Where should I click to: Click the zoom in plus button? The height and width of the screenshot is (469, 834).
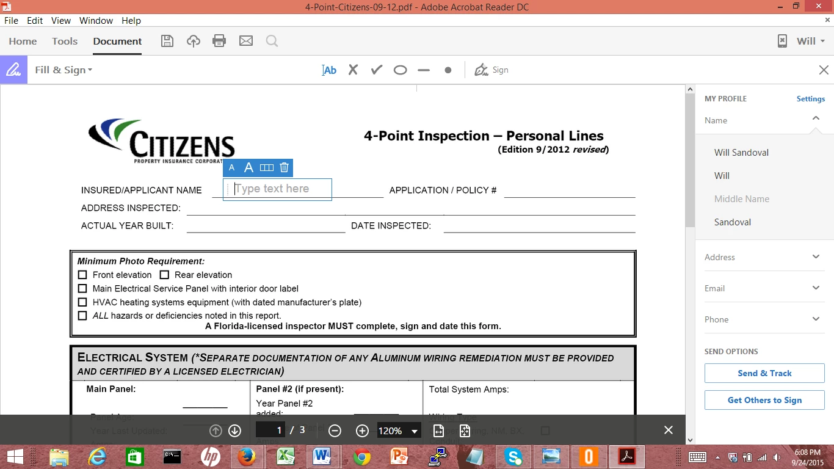362,431
